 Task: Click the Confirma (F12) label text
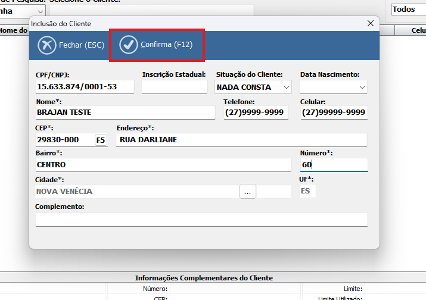coord(166,45)
